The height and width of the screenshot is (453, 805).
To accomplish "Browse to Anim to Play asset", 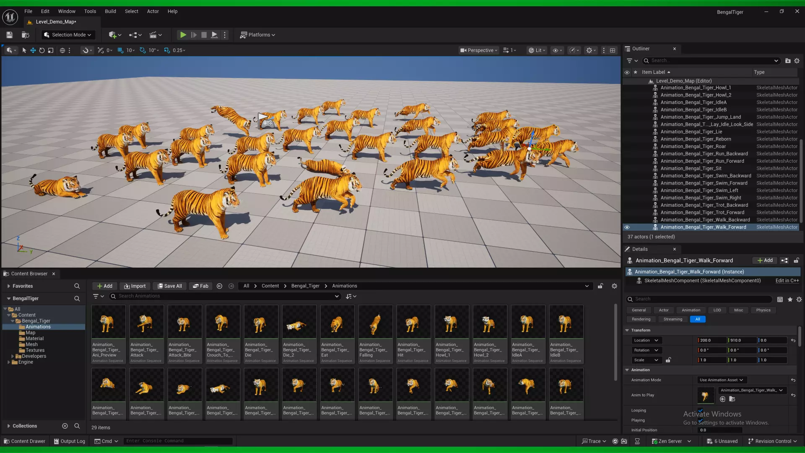I will pos(732,399).
